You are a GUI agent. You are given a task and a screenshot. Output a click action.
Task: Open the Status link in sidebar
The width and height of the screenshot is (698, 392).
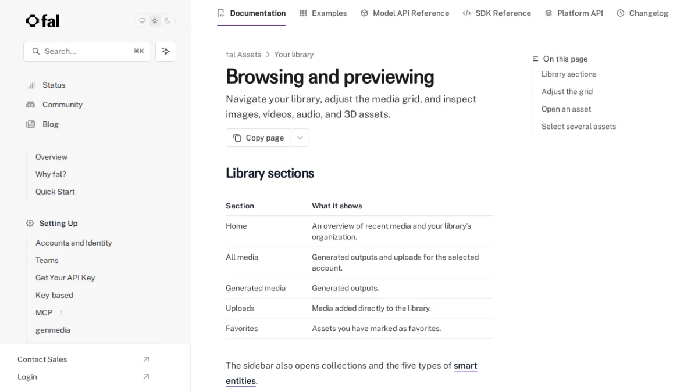pos(54,85)
